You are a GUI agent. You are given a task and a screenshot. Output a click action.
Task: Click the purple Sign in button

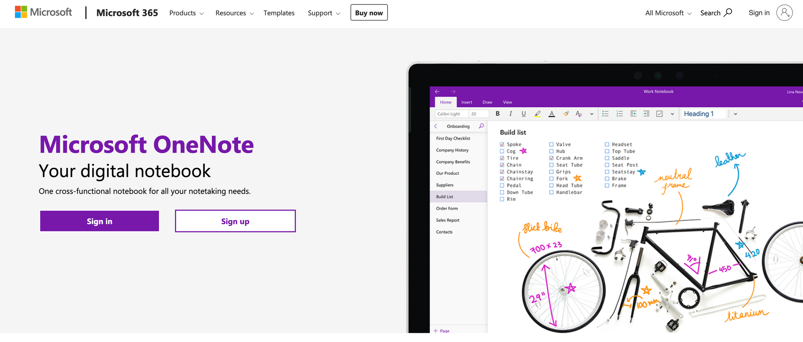coord(100,221)
